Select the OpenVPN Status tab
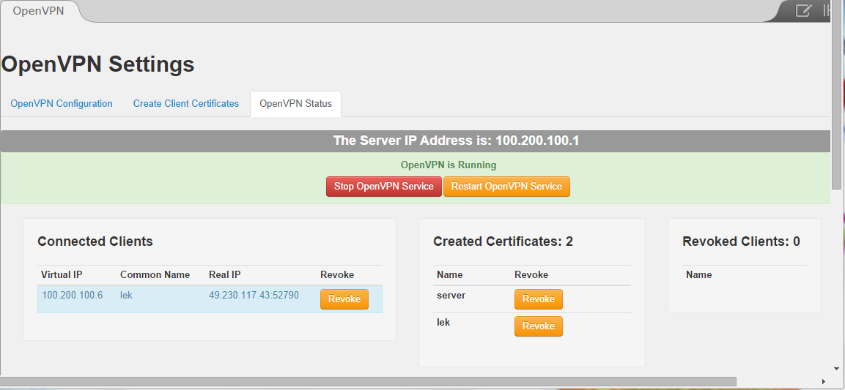This screenshot has height=390, width=845. [296, 103]
